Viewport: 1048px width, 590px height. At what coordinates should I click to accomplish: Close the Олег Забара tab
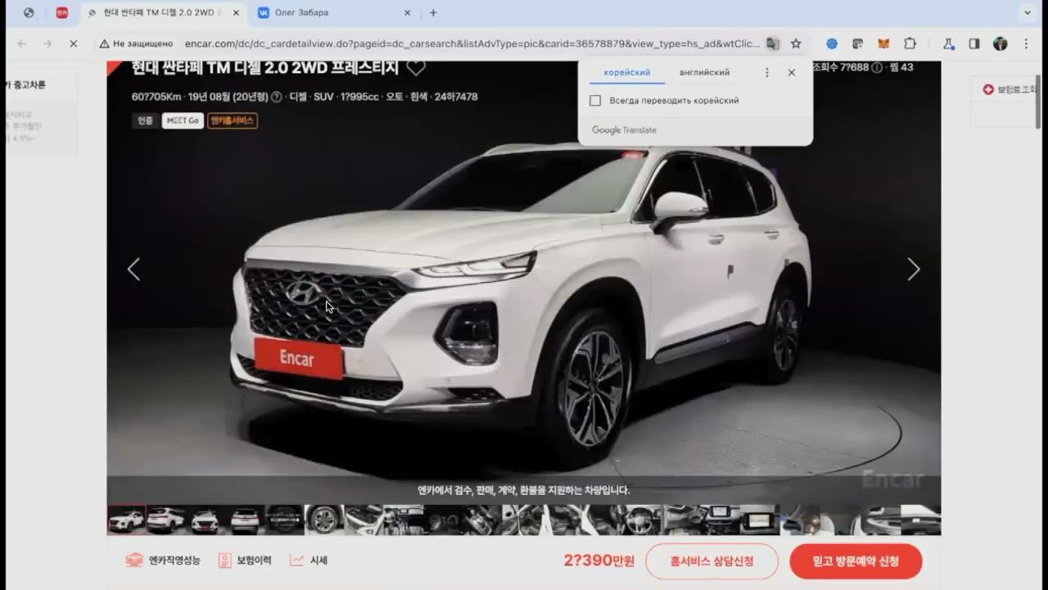pyautogui.click(x=407, y=13)
